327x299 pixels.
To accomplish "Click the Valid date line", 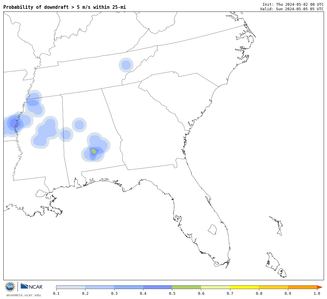I will 292,9.
